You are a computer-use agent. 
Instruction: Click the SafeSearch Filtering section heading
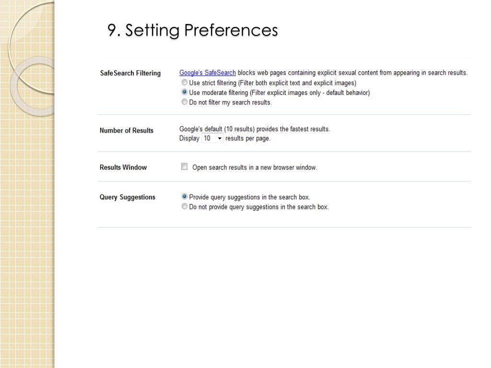click(x=130, y=73)
